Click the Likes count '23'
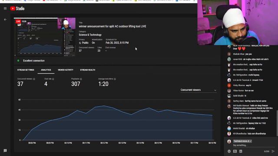 [x=99, y=51]
